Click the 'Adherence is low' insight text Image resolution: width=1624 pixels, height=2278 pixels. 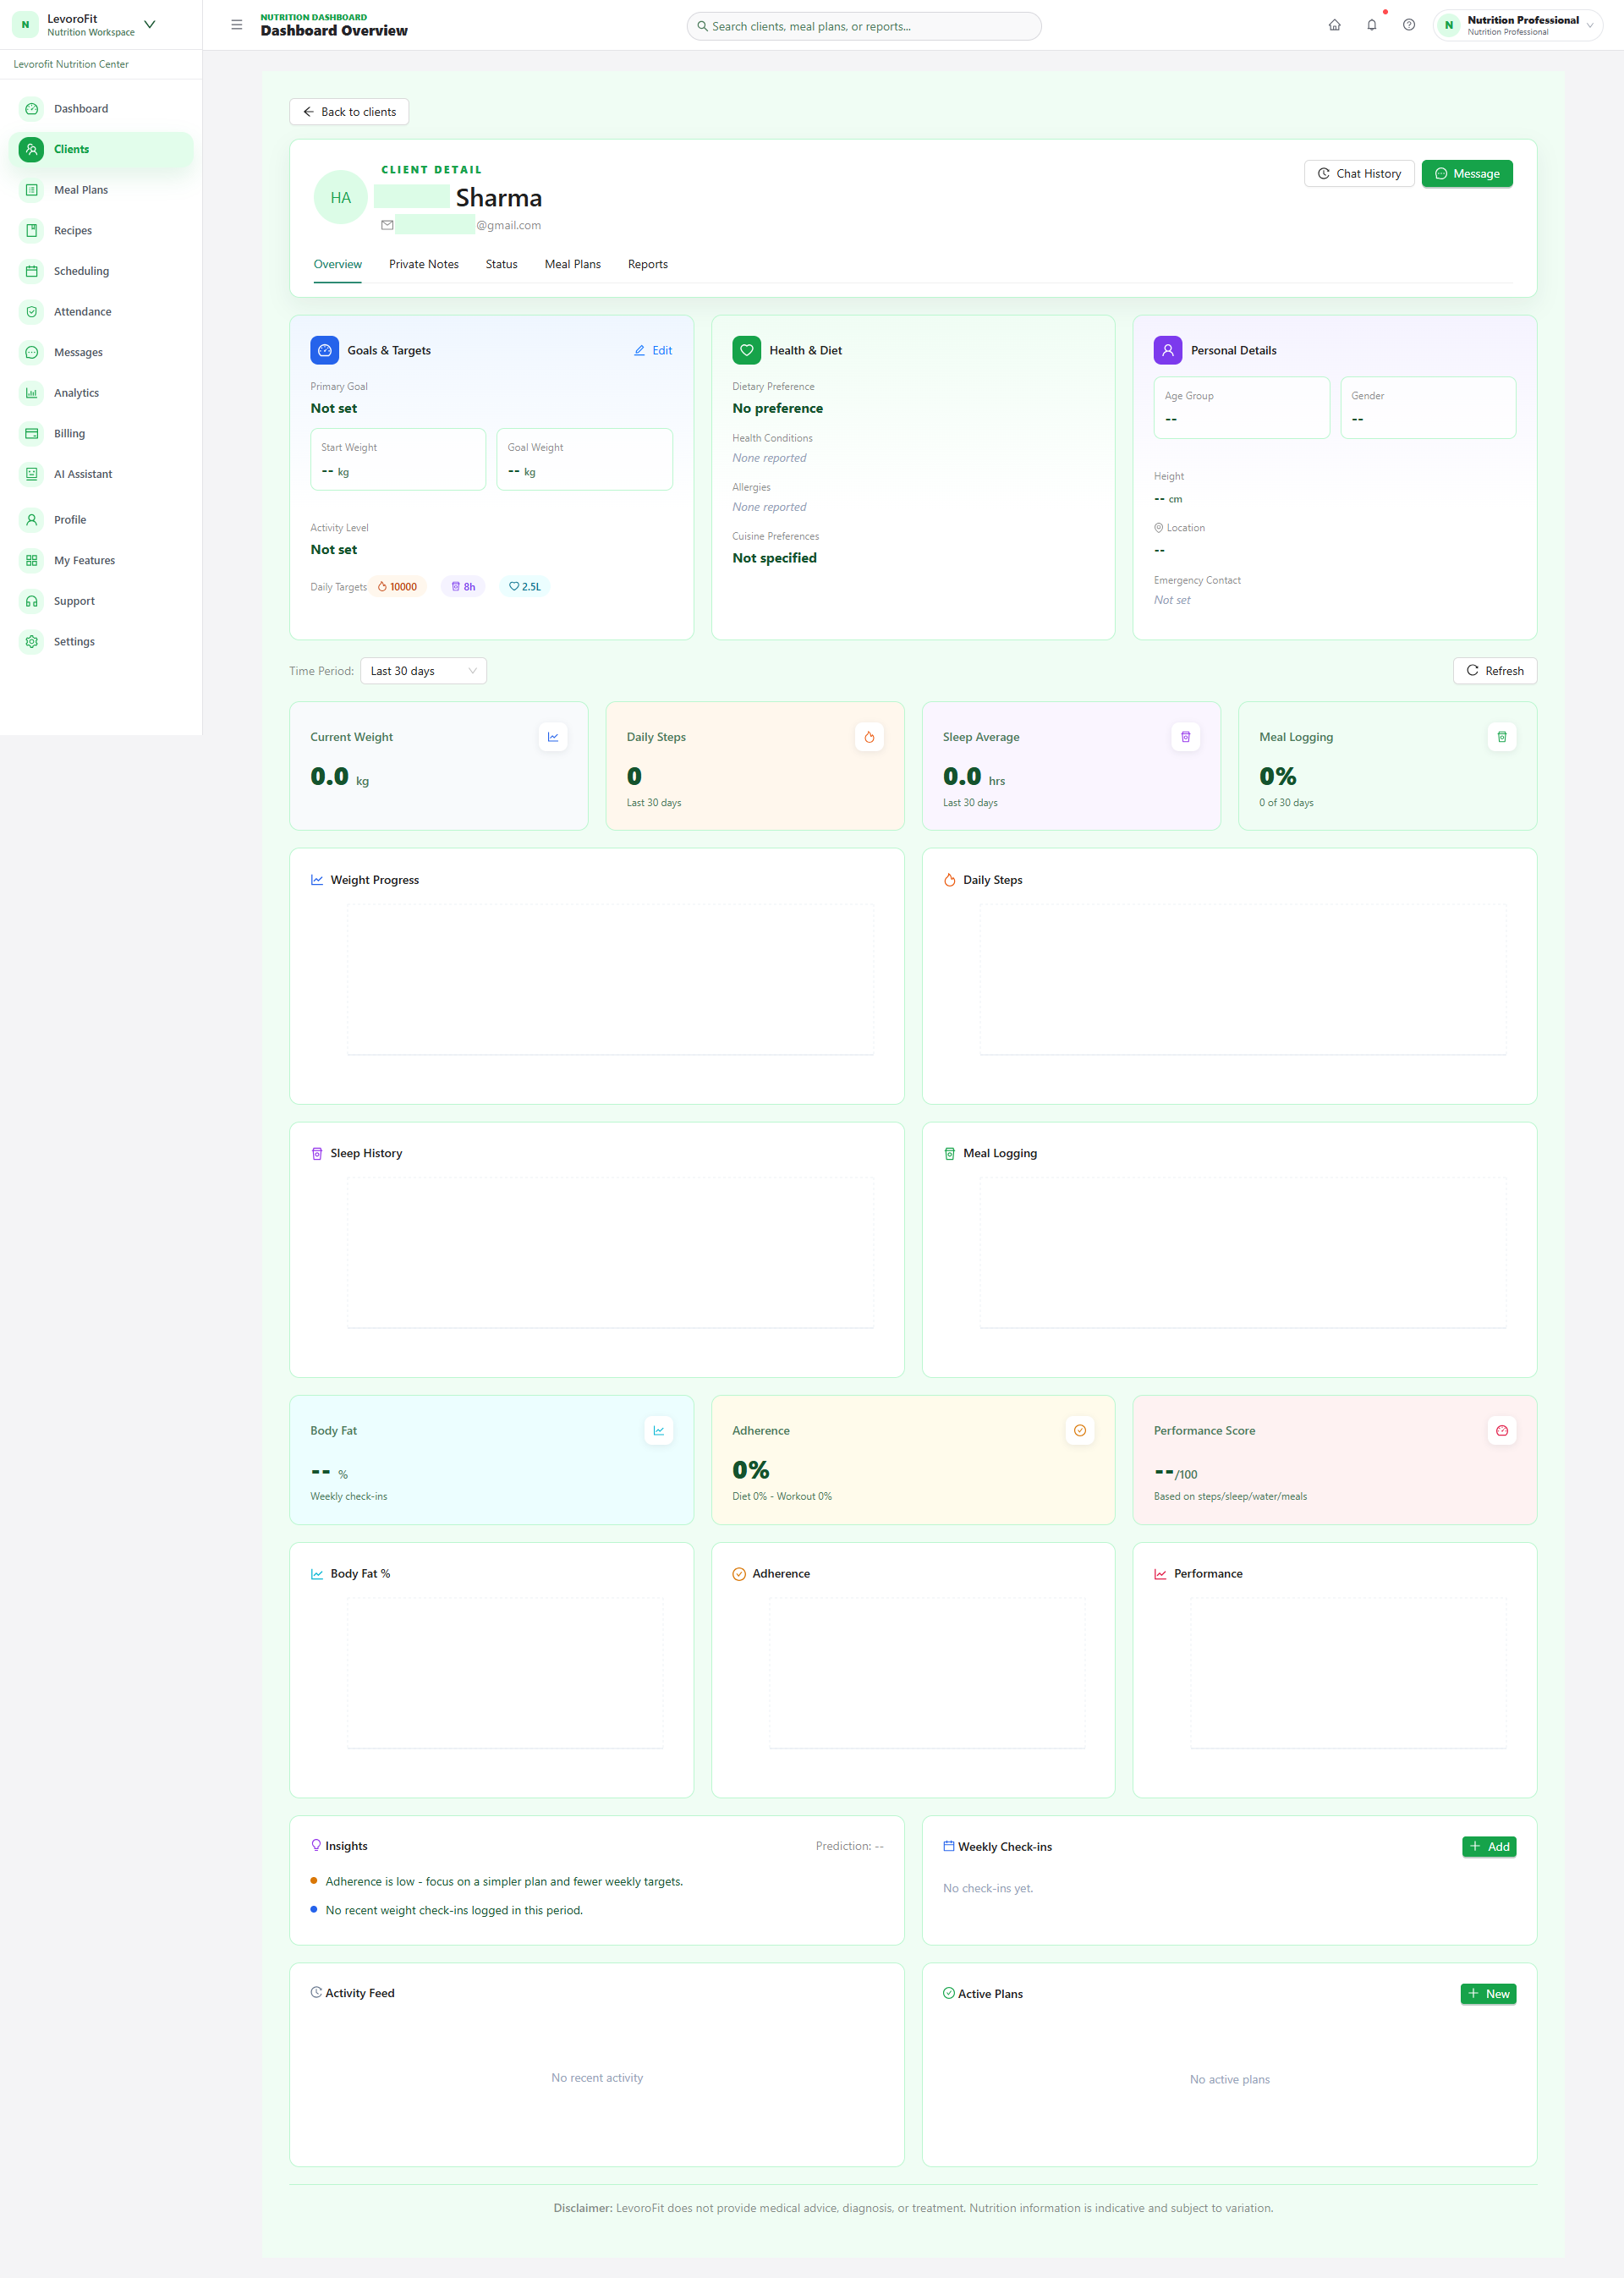tap(504, 1882)
